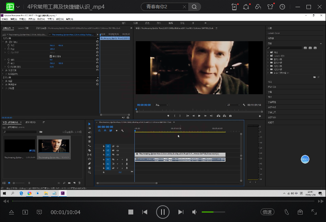Click the New Bin folder icon in project panel
Viewport: 326px width, 222px height.
pyautogui.click(x=69, y=183)
